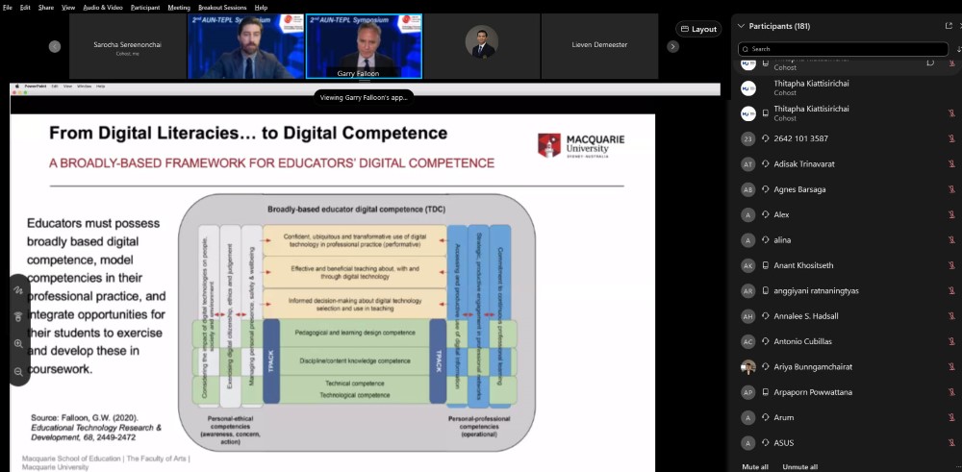Select the annotate pen tool
Viewport: 962px width, 472px height.
point(18,289)
